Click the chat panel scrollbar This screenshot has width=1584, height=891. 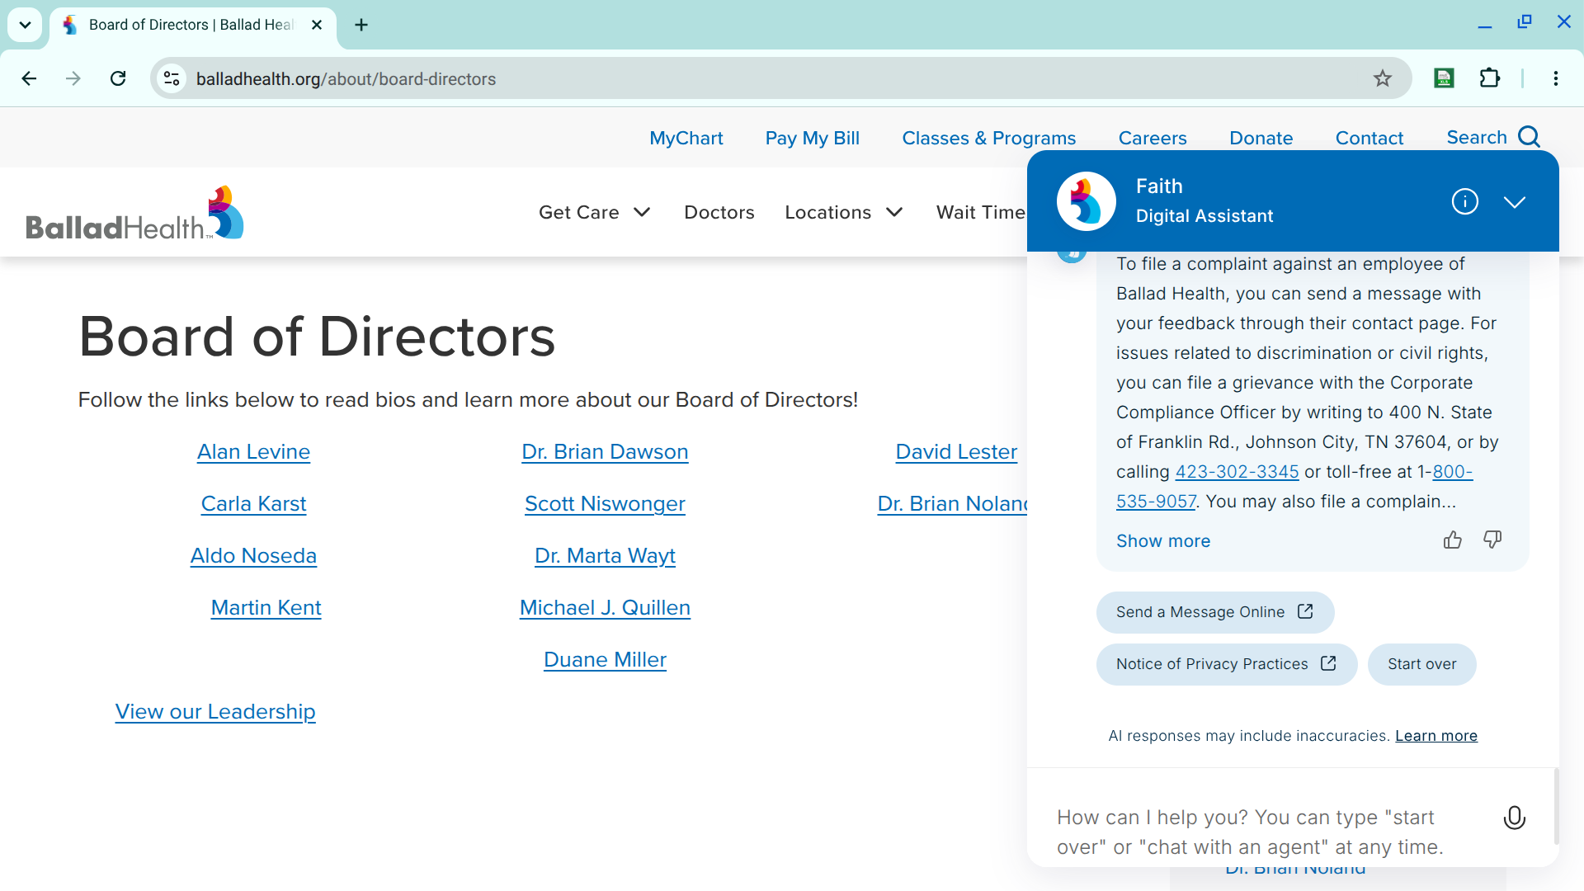click(x=1556, y=807)
